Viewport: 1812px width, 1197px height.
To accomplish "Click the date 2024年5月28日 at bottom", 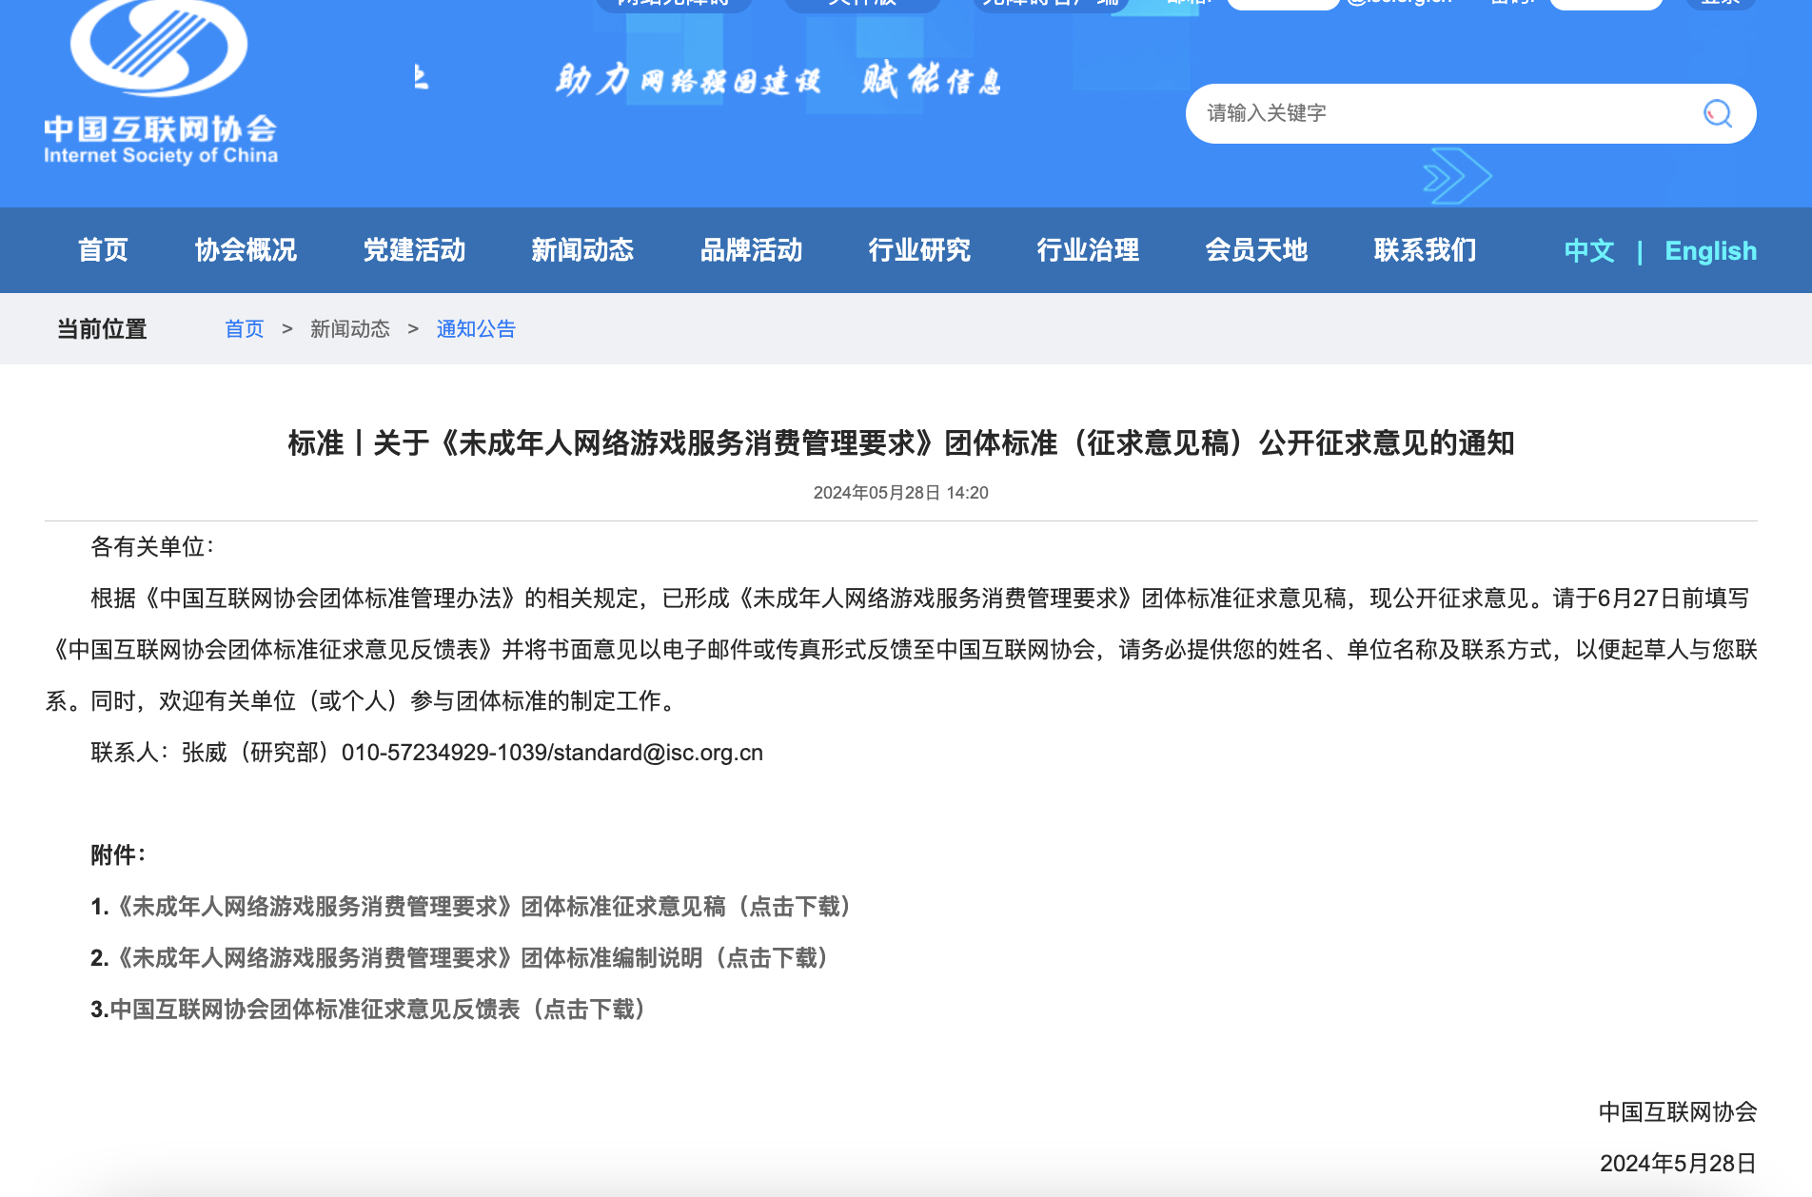I will point(1678,1164).
